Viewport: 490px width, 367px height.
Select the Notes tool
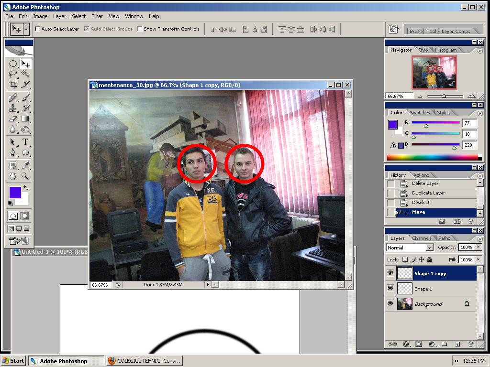[12, 165]
